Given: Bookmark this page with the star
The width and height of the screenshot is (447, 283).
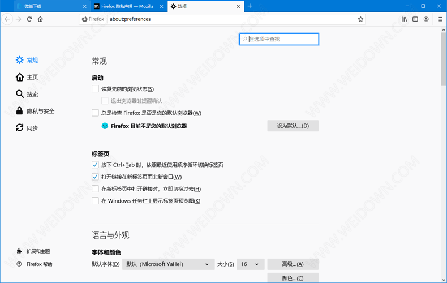Looking at the screenshot, I should pyautogui.click(x=360, y=19).
